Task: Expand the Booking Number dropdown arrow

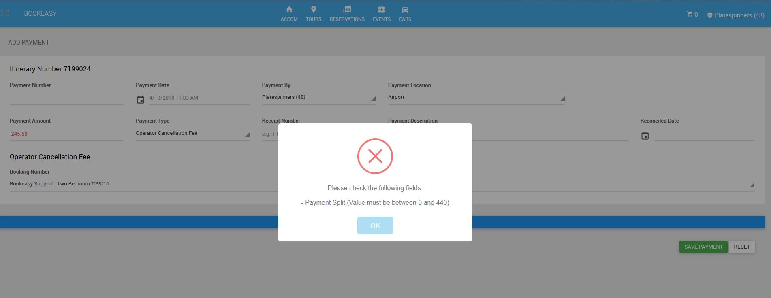Action: point(752,185)
